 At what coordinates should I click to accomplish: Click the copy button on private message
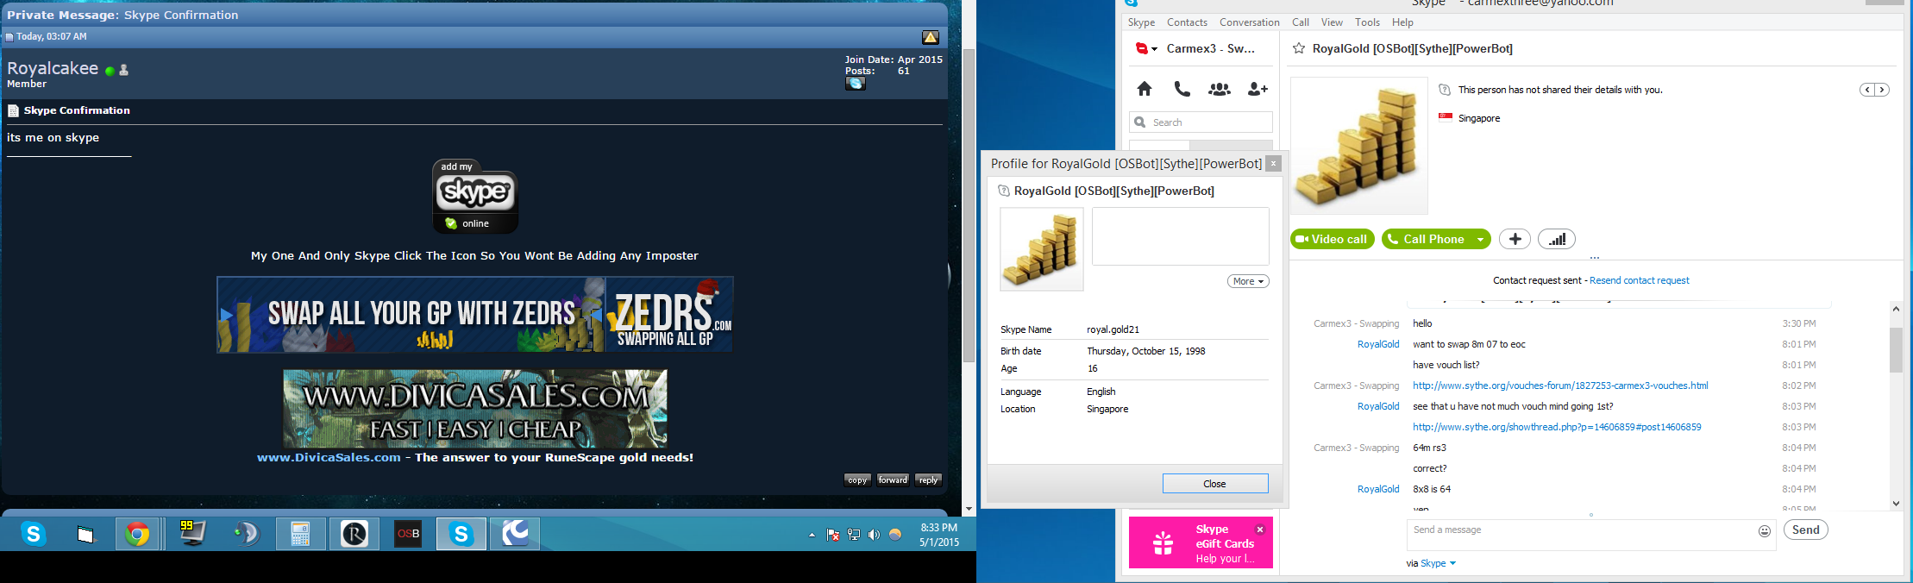[x=857, y=480]
